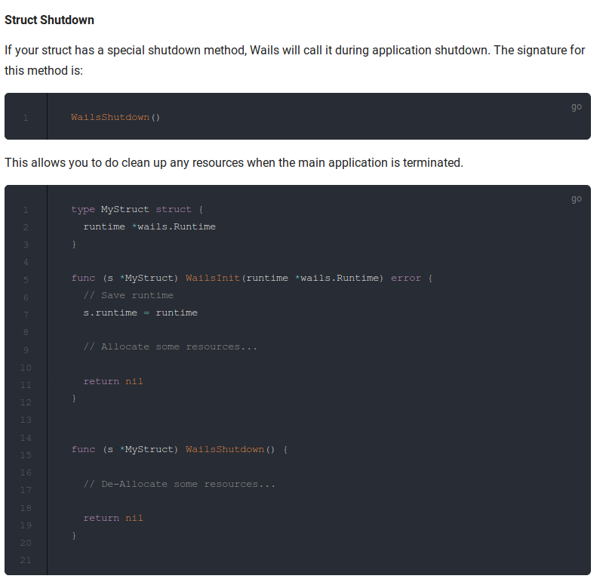The width and height of the screenshot is (603, 585).
Task: Click line number 5 in the MyStruct code block
Action: click(26, 280)
